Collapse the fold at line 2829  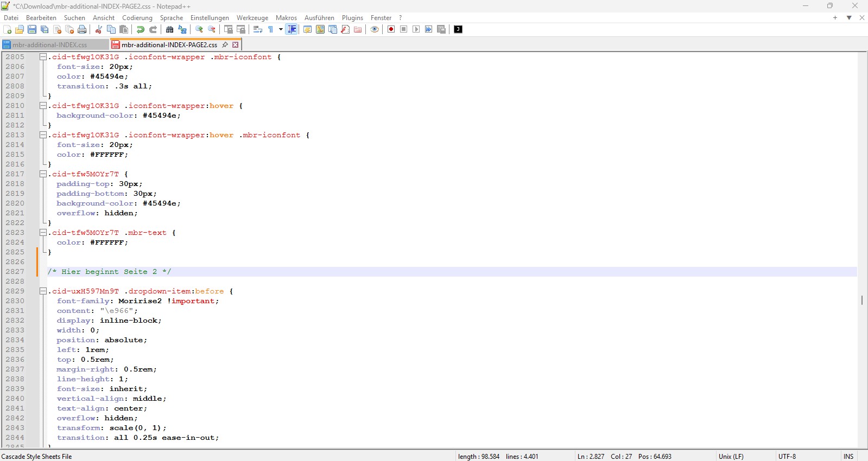43,291
